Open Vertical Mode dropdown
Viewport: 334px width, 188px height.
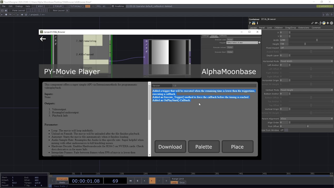[x=306, y=90]
